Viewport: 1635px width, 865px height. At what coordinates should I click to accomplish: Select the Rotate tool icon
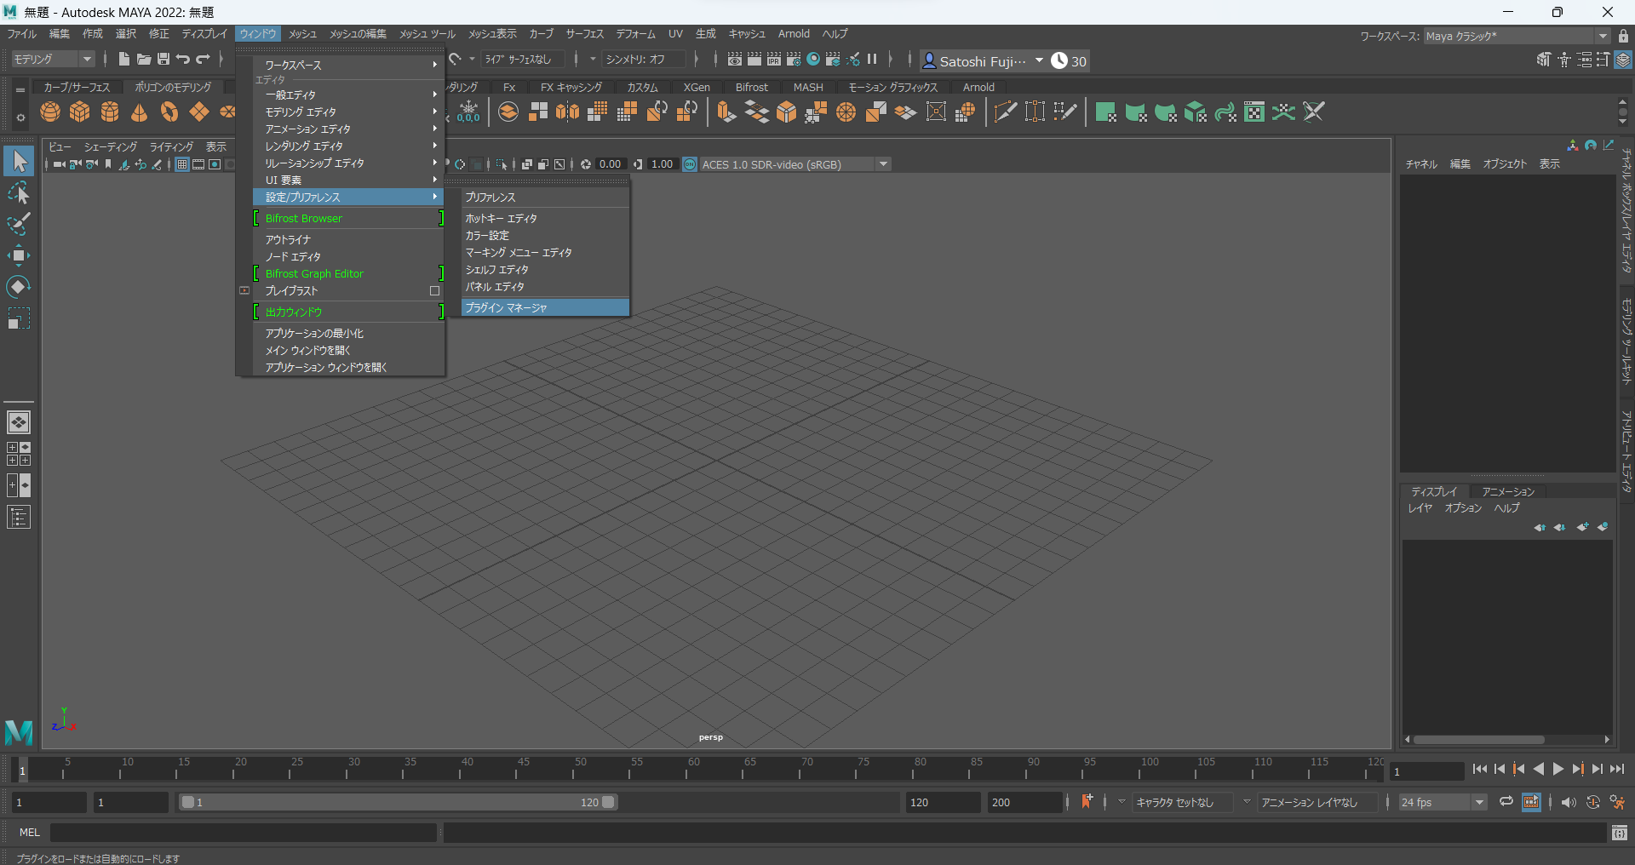tap(19, 287)
